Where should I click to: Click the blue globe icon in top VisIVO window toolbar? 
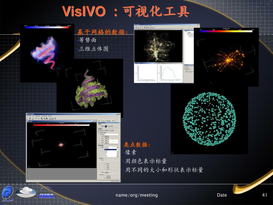click(154, 27)
